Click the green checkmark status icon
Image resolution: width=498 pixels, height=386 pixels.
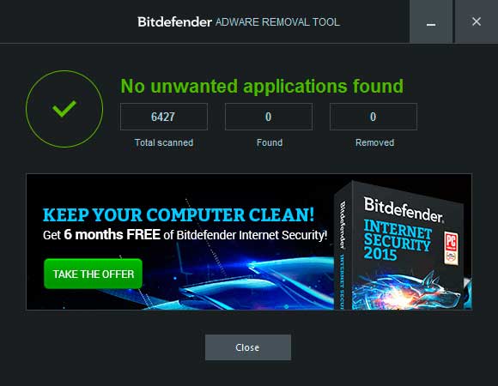[64, 109]
